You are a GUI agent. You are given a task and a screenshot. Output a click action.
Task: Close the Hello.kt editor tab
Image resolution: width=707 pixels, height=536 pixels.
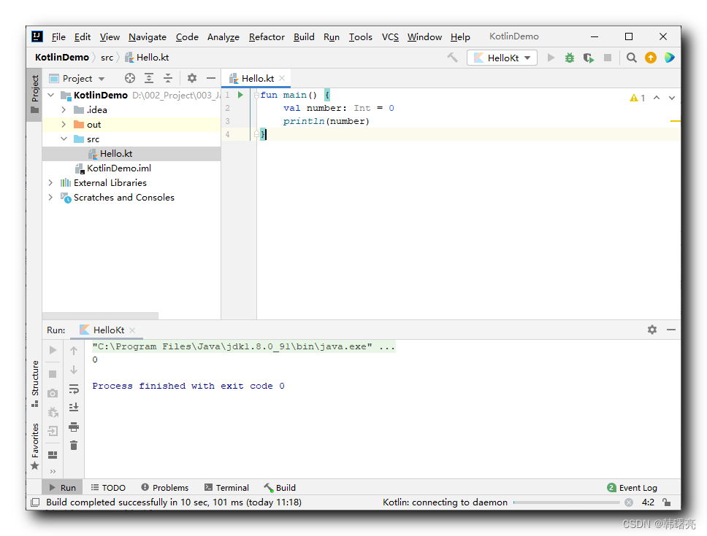click(x=282, y=78)
